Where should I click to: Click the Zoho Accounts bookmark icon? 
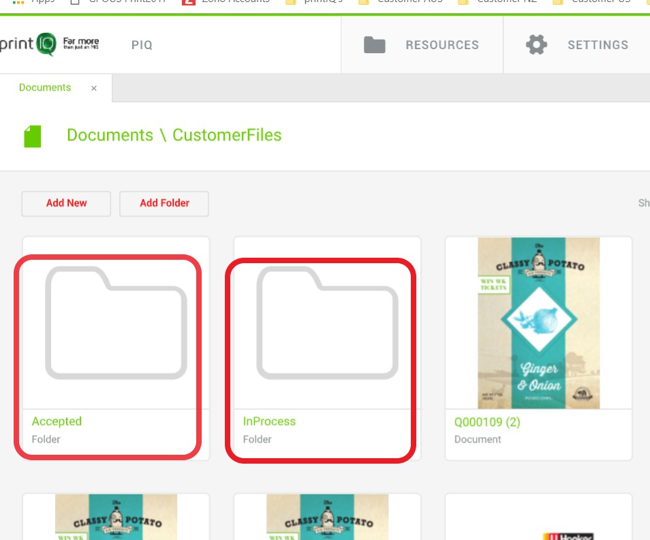click(x=189, y=2)
